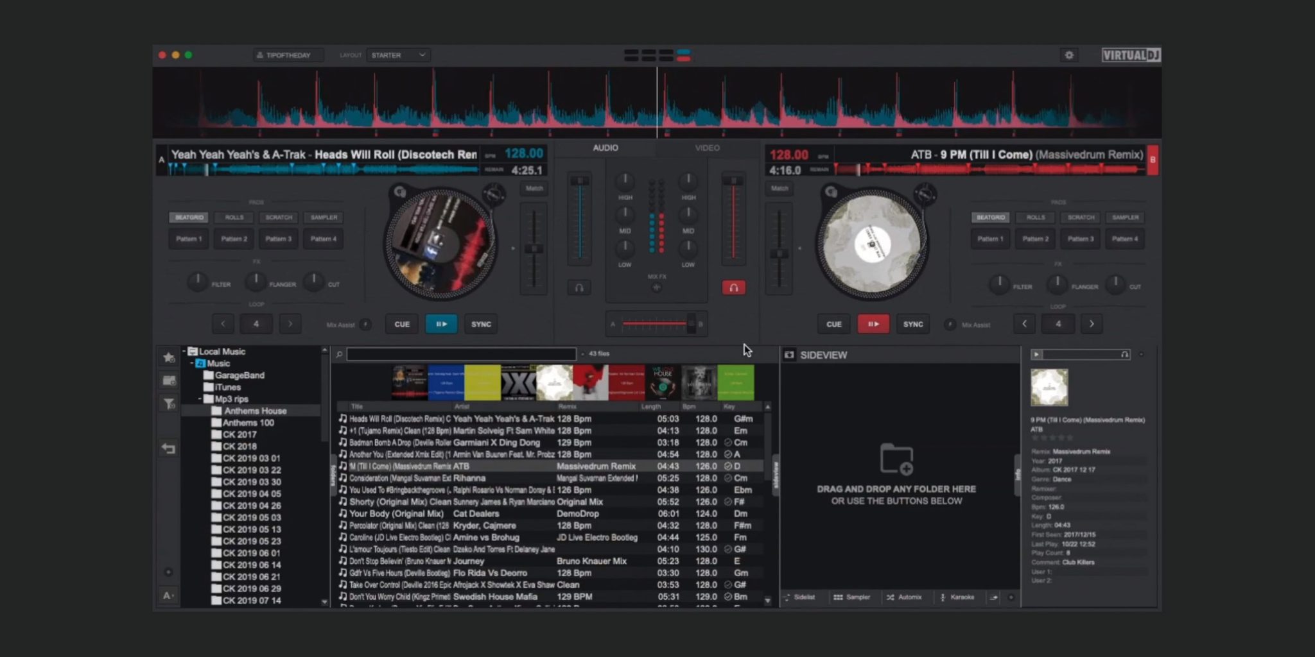
Task: Click the search input field
Action: pyautogui.click(x=462, y=354)
